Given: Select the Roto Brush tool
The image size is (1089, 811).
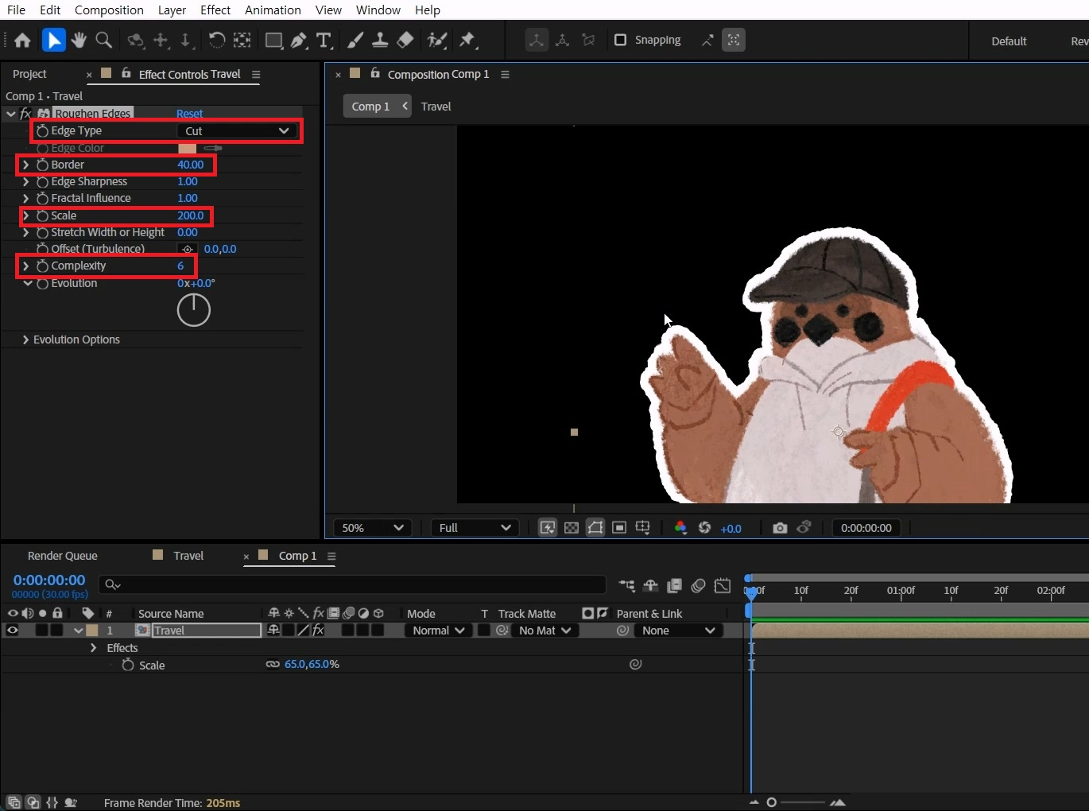Looking at the screenshot, I should click(436, 40).
